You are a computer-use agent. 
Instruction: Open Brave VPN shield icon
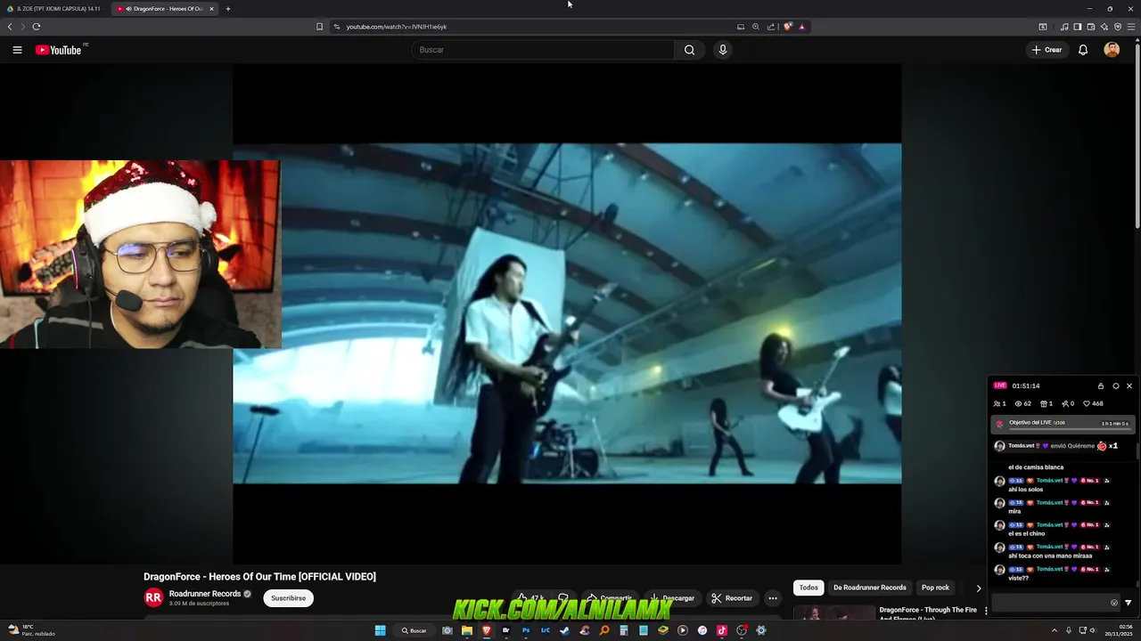coord(1118,27)
